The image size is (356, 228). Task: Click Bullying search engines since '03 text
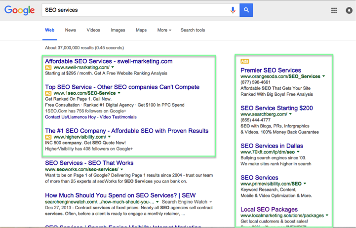(274, 158)
